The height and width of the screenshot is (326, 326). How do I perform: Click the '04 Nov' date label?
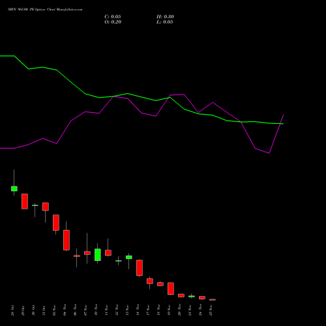[x=65, y=310]
